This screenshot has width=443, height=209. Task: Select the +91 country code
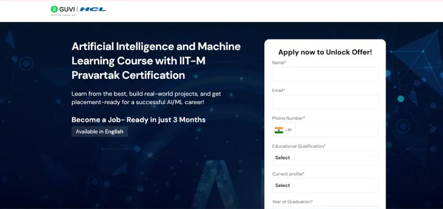288,130
